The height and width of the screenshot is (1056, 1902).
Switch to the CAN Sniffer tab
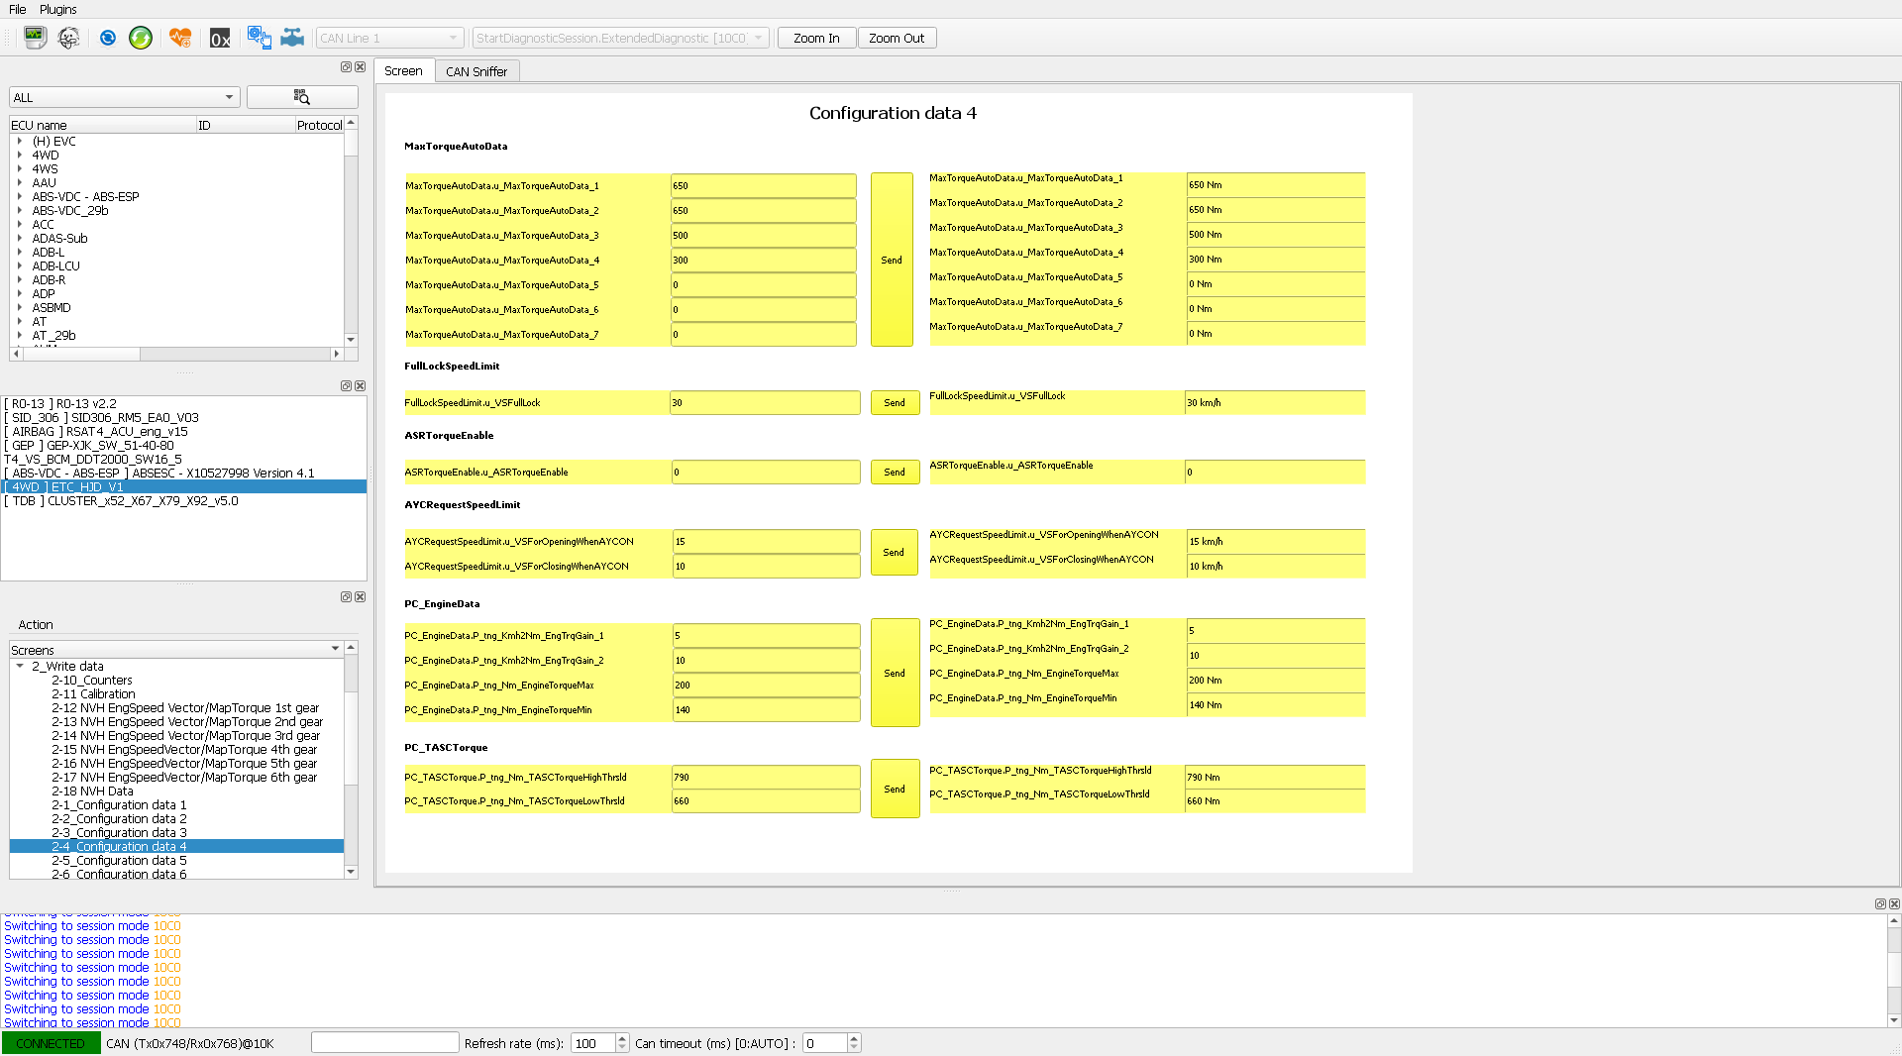point(476,71)
